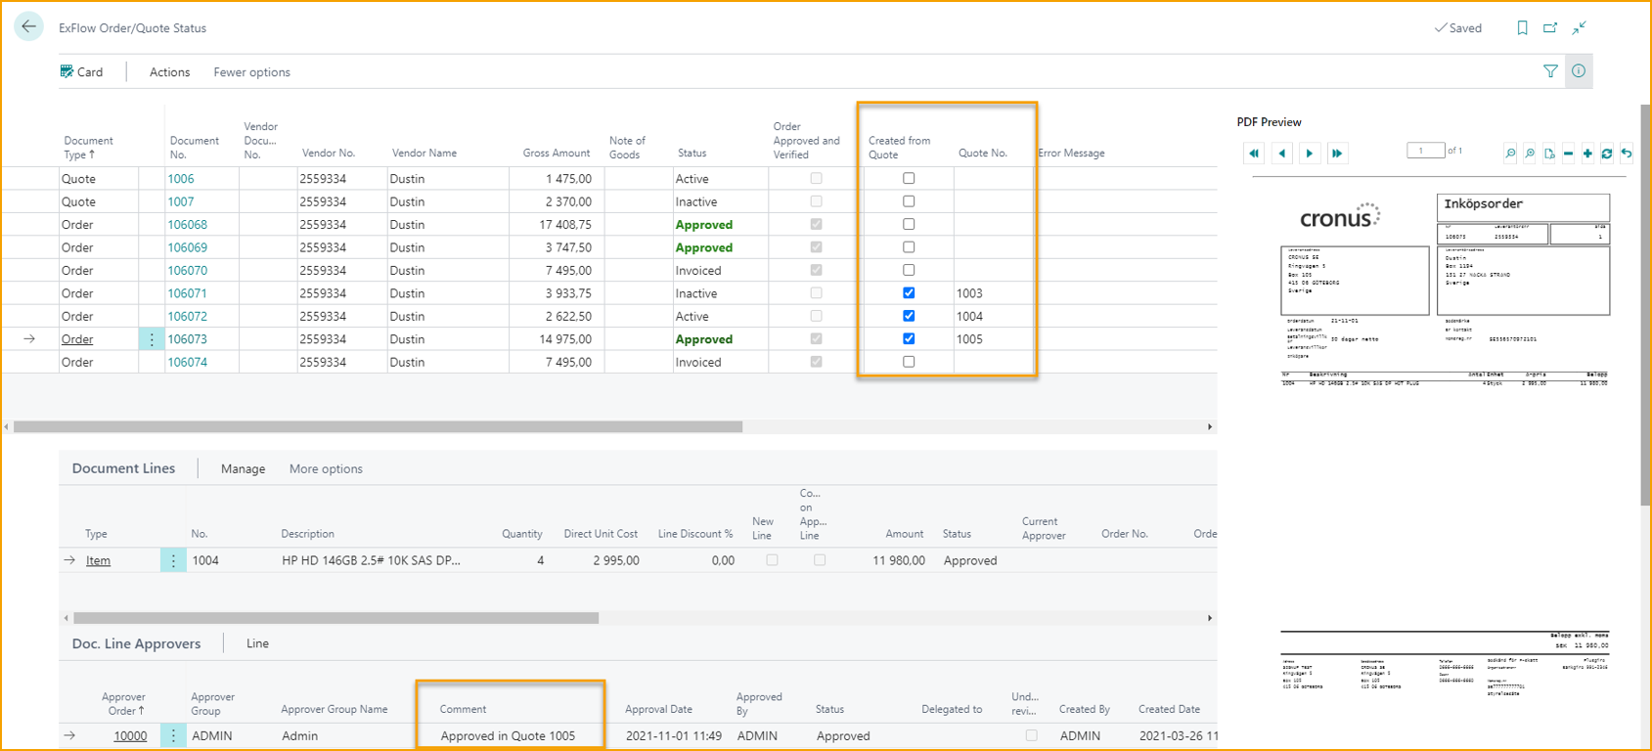
Task: Toggle the FactBox info icon
Action: click(x=1579, y=71)
